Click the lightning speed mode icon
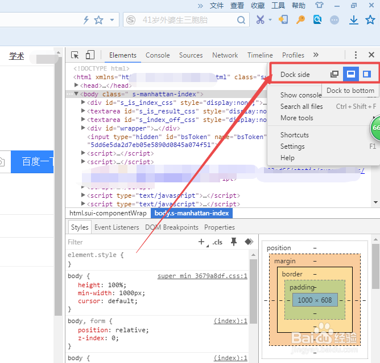This screenshot has width=380, height=363. pyautogui.click(x=86, y=20)
